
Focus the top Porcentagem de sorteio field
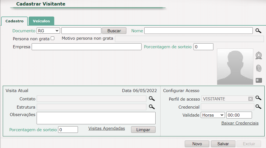tap(203, 47)
